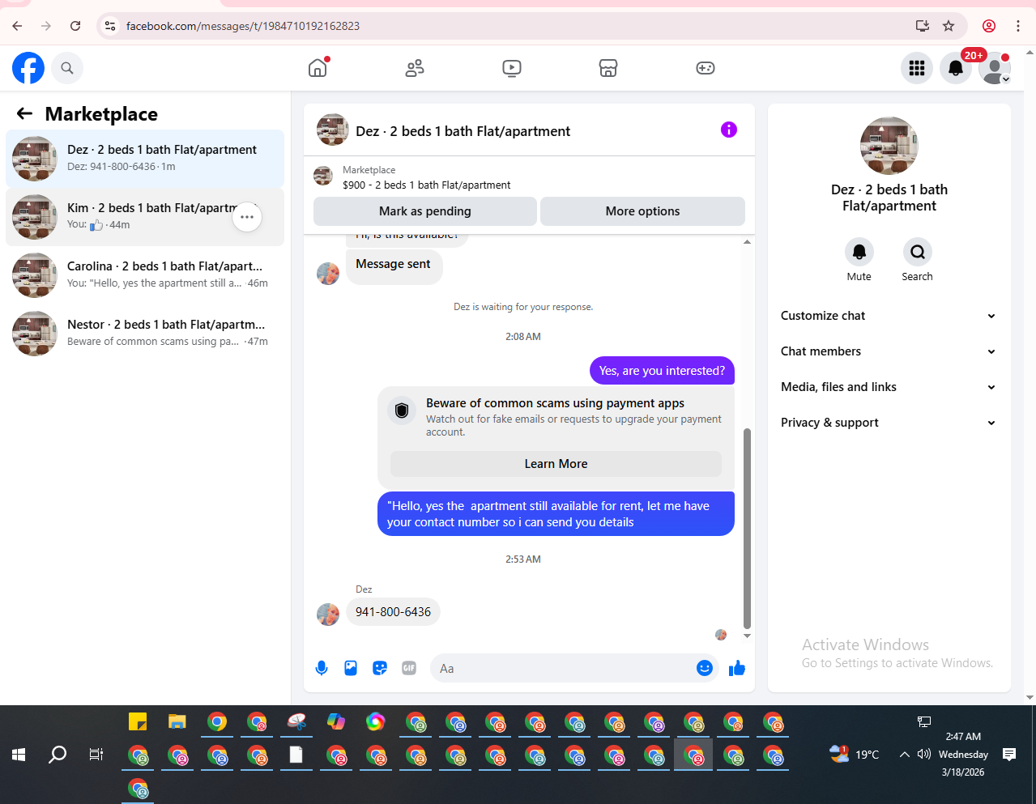The height and width of the screenshot is (804, 1036).
Task: Open Windows taskbar search
Action: coord(58,755)
